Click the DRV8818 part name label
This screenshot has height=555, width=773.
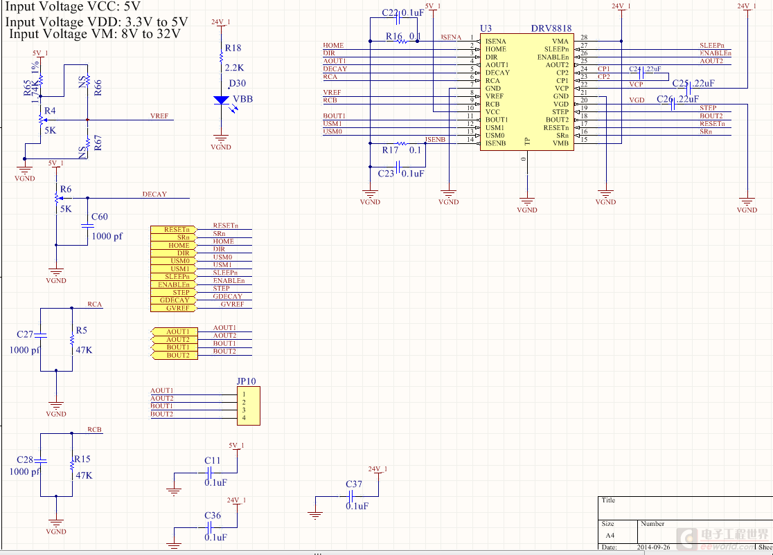(x=551, y=28)
